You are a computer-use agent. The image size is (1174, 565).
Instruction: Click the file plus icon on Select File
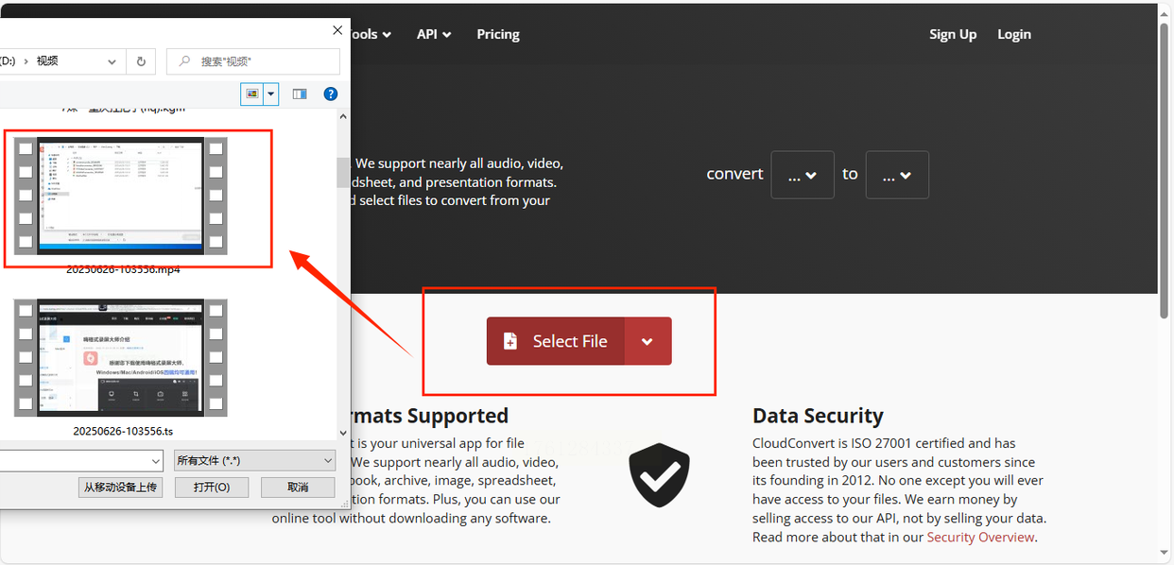coord(510,341)
